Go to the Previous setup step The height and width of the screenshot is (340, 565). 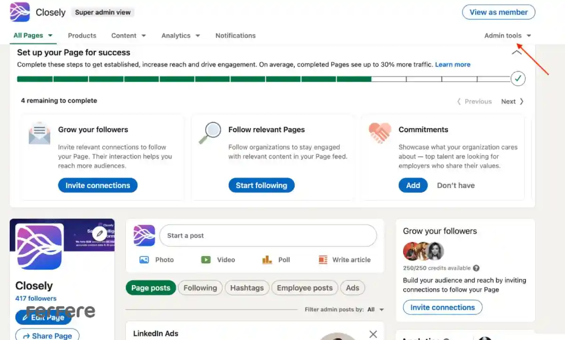point(474,101)
